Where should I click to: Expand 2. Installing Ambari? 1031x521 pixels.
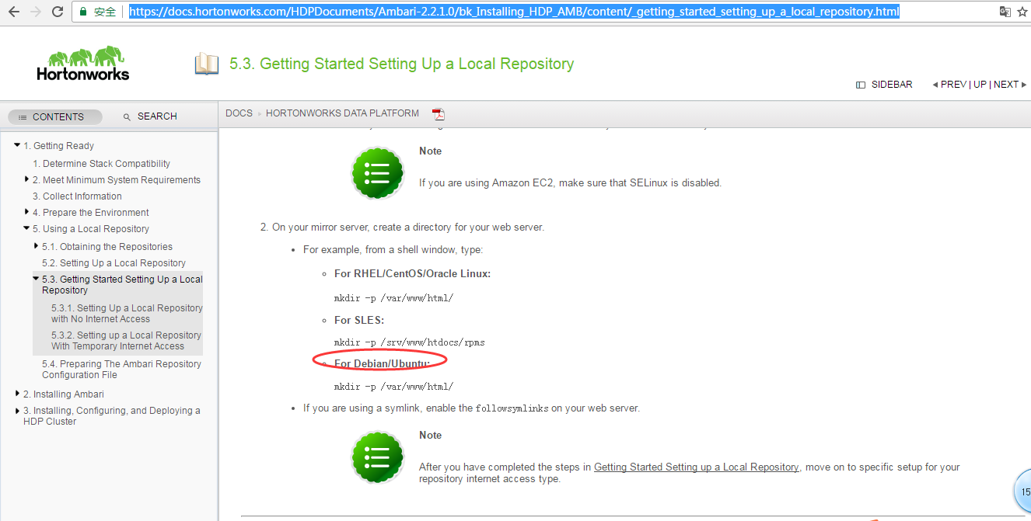tap(18, 394)
